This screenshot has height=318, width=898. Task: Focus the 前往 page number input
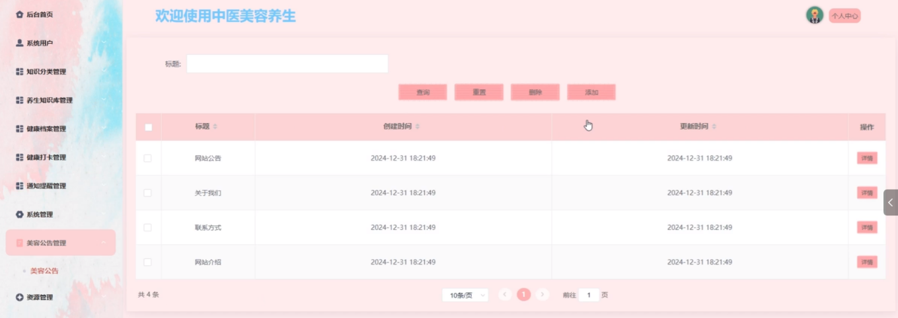tap(589, 295)
